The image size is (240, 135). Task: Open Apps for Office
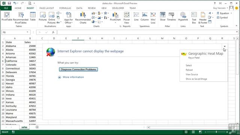click(x=68, y=18)
